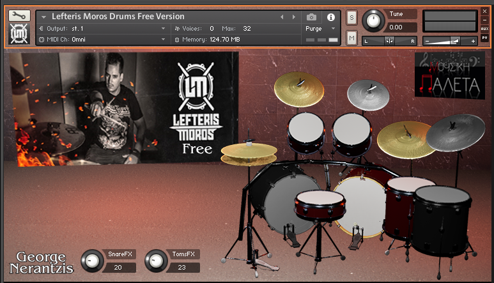Hit the gold crash cymbal on top left
Image resolution: width=494 pixels, height=283 pixels.
point(299,89)
